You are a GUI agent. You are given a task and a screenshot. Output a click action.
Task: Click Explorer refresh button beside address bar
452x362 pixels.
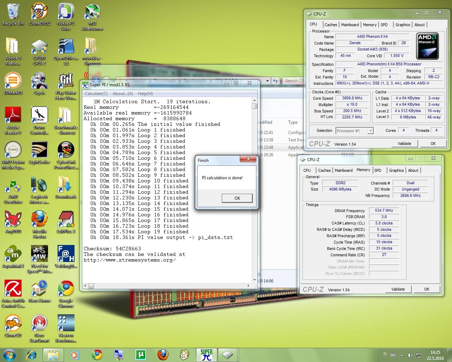276,81
